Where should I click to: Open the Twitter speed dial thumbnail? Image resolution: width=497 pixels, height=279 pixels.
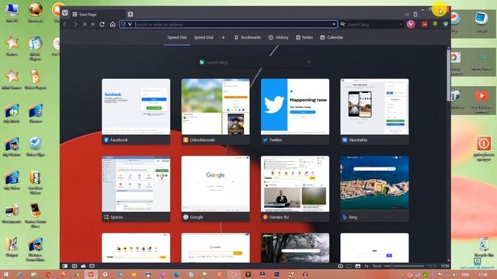click(x=295, y=112)
